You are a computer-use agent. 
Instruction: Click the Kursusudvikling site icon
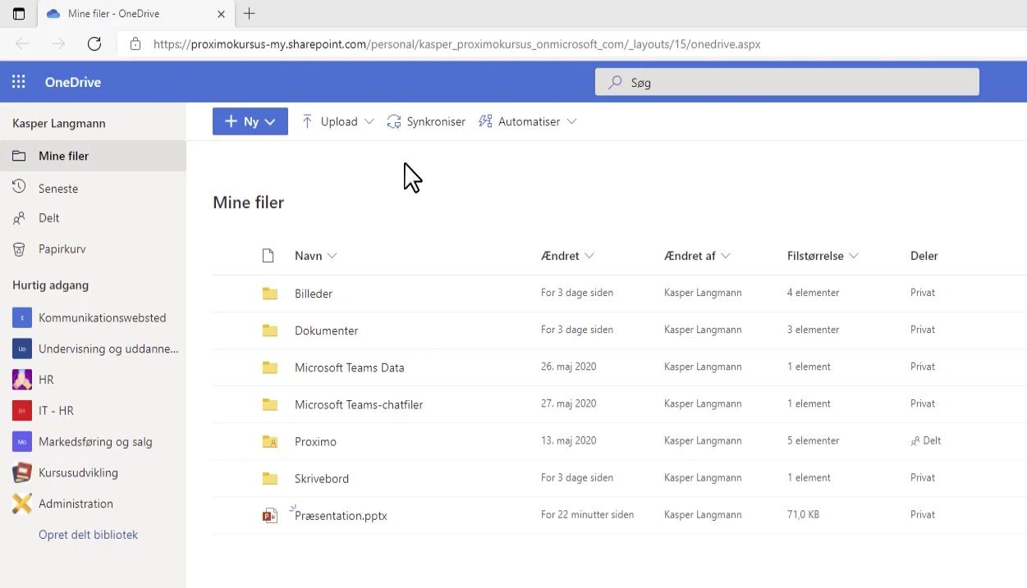[22, 472]
